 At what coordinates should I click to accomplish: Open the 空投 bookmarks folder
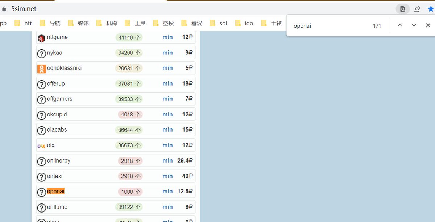163,23
